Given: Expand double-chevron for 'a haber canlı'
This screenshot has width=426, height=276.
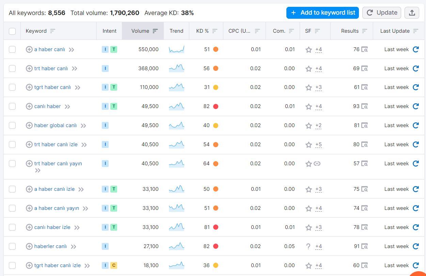Looking at the screenshot, I should tap(72, 50).
